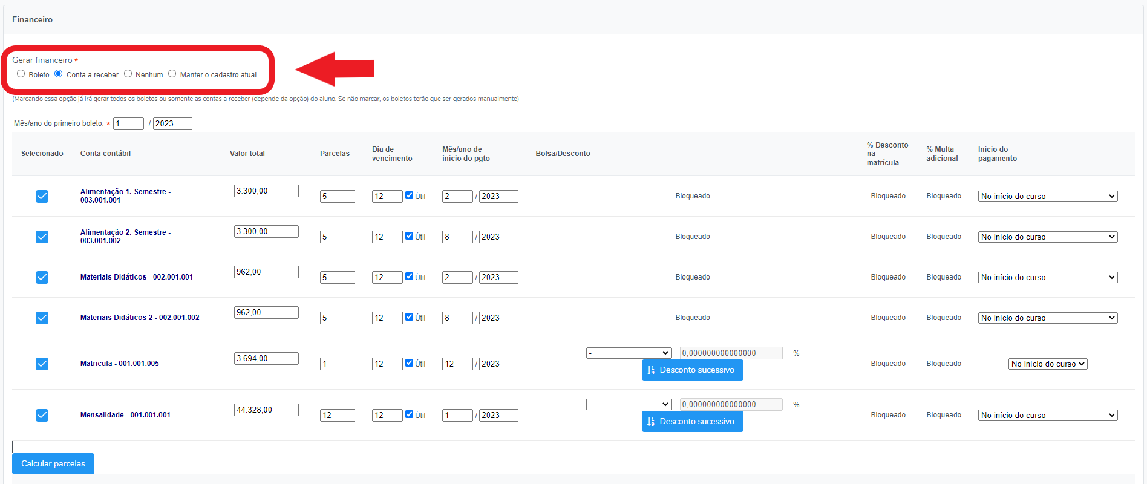The image size is (1147, 484).
Task: Open Início do pagamento dropdown for Matricula
Action: coord(1048,364)
